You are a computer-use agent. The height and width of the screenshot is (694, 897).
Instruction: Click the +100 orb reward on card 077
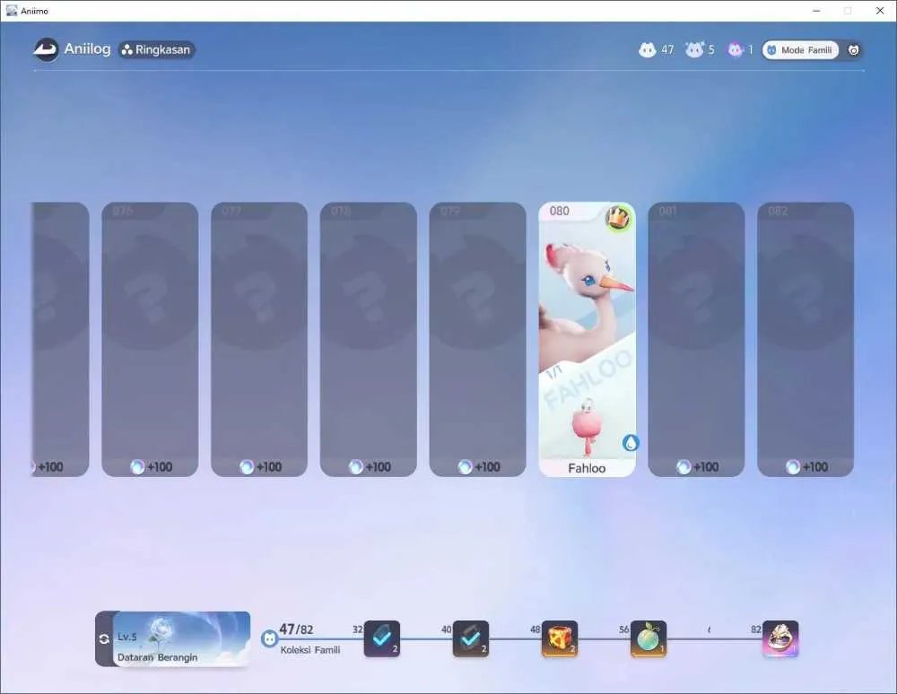pyautogui.click(x=261, y=467)
